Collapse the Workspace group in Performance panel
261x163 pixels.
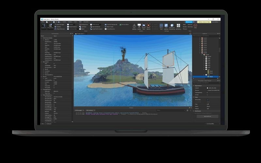[x=42, y=62]
